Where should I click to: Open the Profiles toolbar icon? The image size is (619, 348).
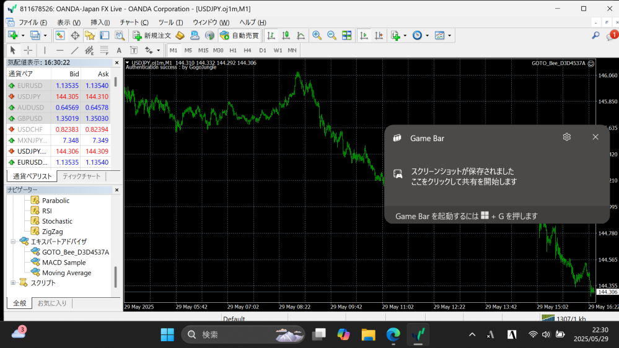point(35,35)
